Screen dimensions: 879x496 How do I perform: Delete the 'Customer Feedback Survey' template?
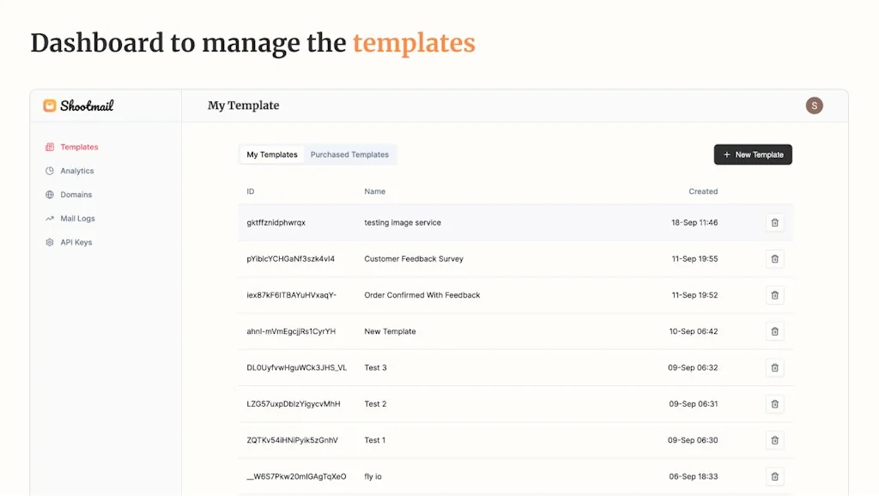(x=774, y=259)
